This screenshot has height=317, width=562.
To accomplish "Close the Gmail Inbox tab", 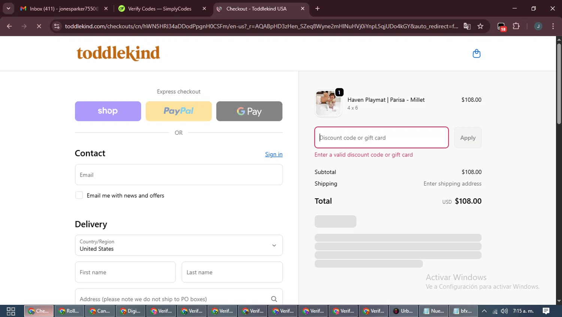I will [x=106, y=9].
